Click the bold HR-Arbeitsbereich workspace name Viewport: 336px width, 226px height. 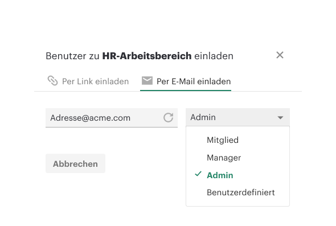(147, 56)
